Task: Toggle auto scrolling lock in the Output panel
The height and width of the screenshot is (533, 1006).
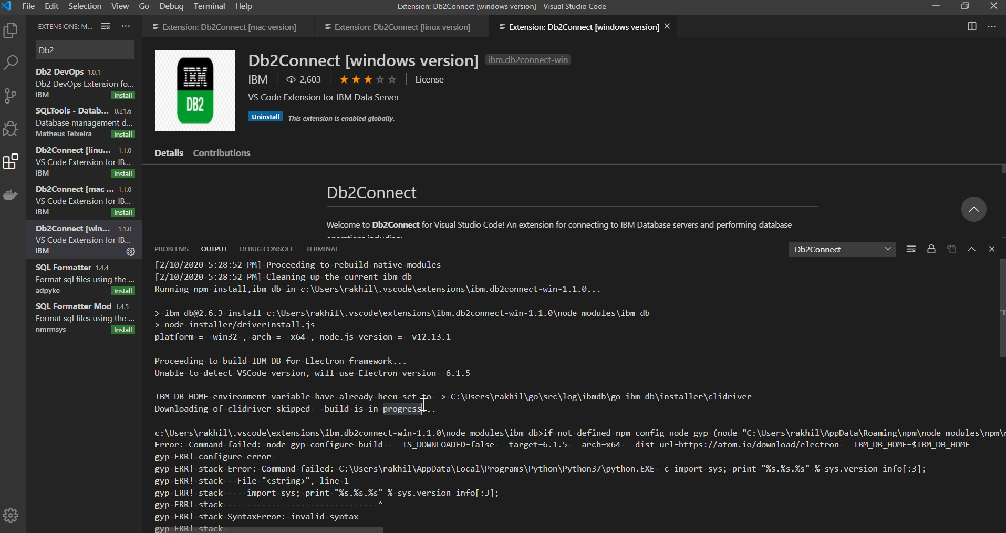Action: 931,249
